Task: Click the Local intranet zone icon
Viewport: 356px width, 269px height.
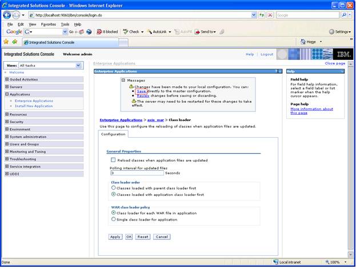Action: point(275,262)
